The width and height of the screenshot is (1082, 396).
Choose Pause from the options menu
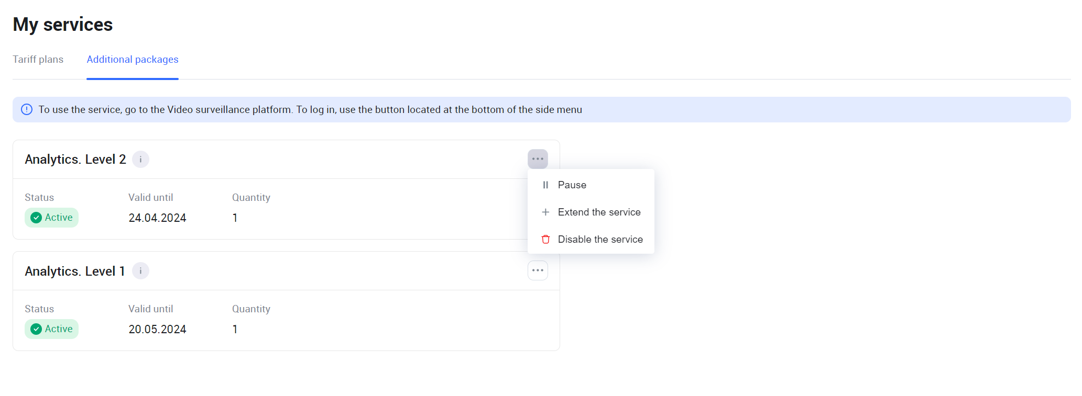coord(572,185)
